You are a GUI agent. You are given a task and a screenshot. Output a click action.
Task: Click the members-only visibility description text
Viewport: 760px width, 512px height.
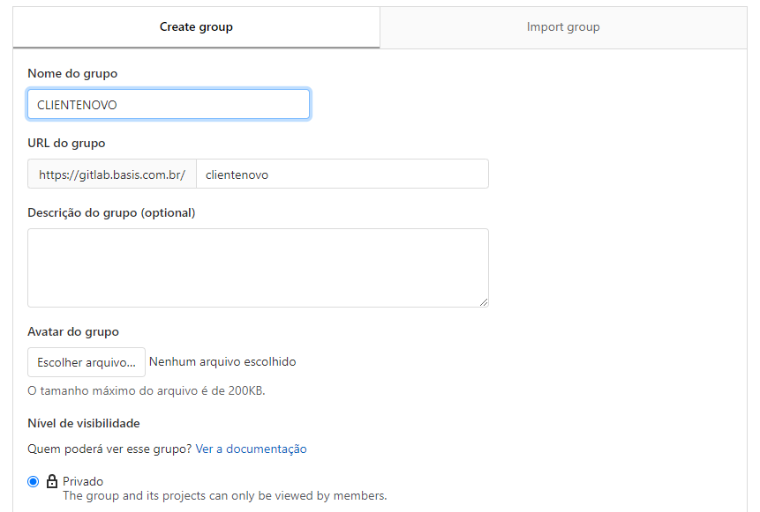[224, 495]
